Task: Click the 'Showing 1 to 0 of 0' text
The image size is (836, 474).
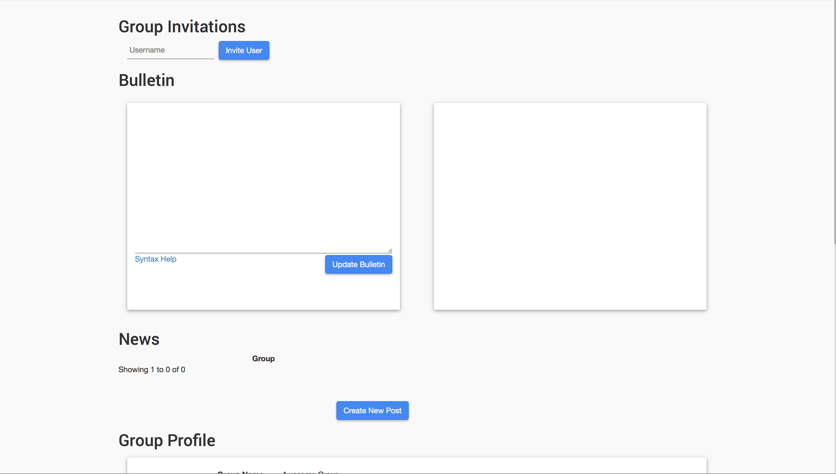Action: tap(152, 369)
